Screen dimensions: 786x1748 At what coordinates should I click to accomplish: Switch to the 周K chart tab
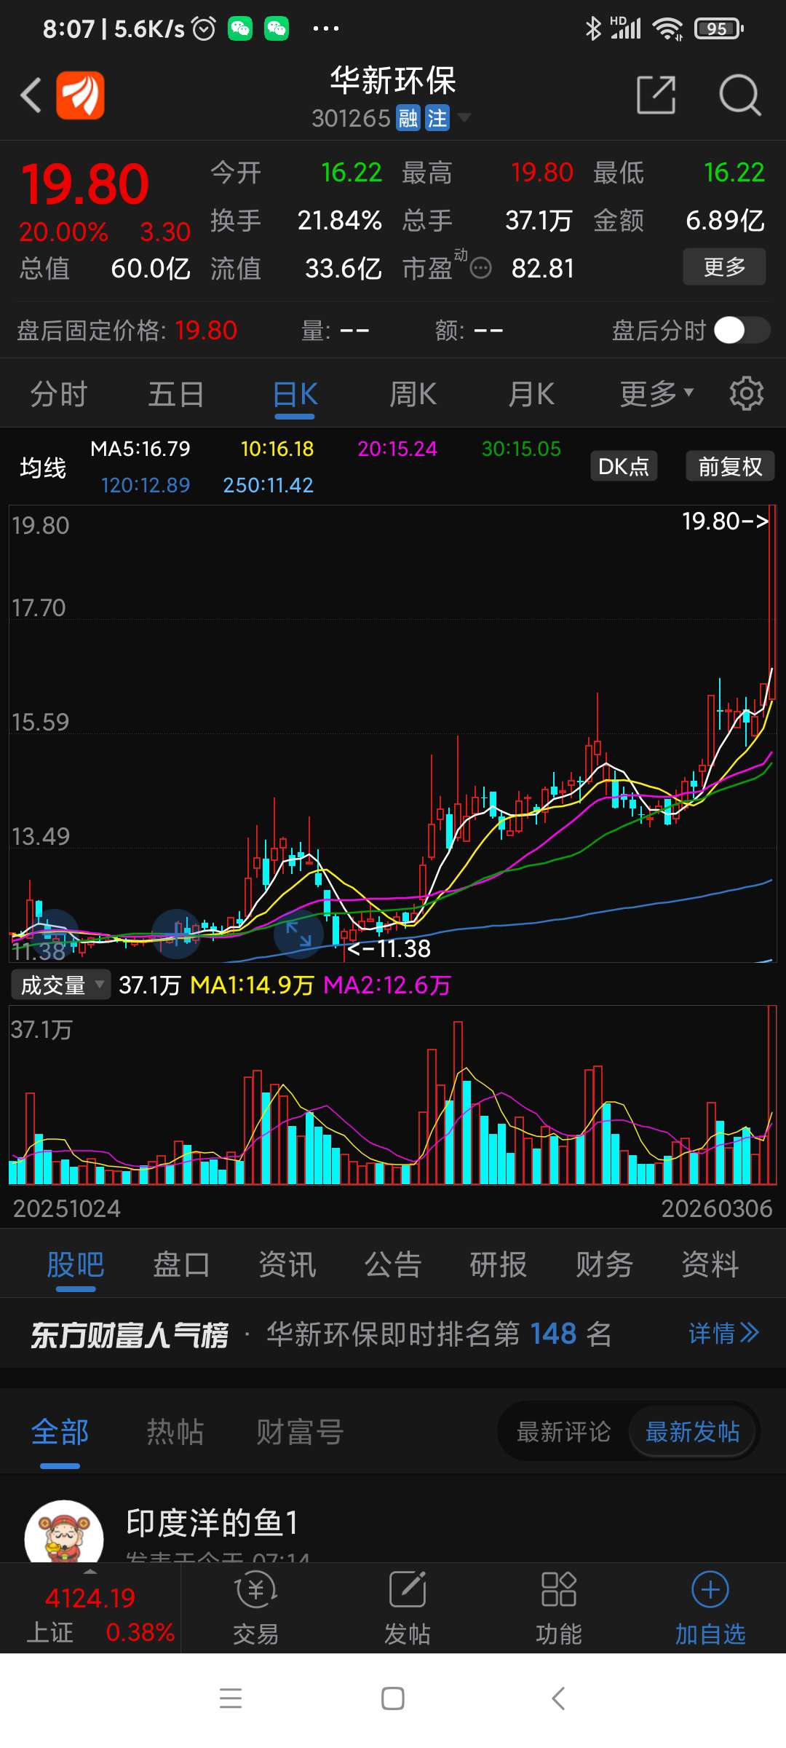click(x=413, y=394)
